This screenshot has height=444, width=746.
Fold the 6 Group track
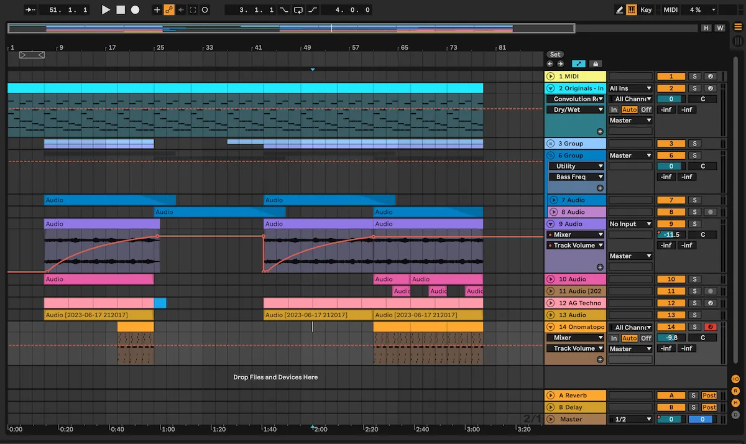[551, 155]
